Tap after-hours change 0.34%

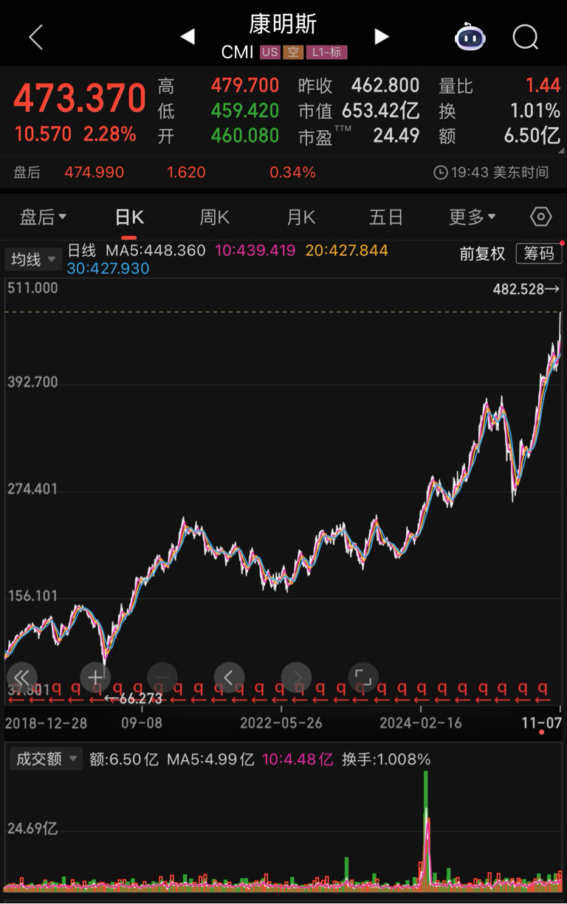coord(292,173)
